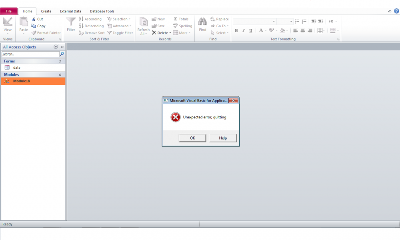Click the Replace icon

213,19
